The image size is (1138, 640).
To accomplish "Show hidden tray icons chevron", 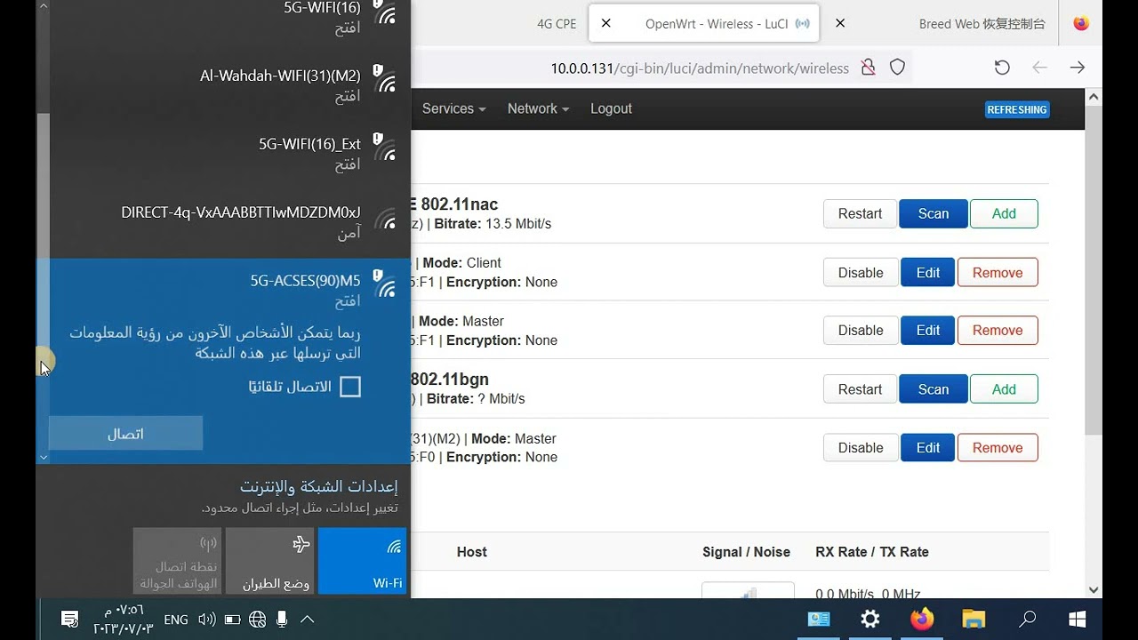I will [307, 620].
